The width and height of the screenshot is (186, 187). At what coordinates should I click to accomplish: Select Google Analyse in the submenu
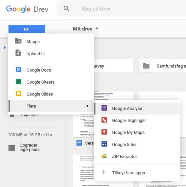(137, 109)
